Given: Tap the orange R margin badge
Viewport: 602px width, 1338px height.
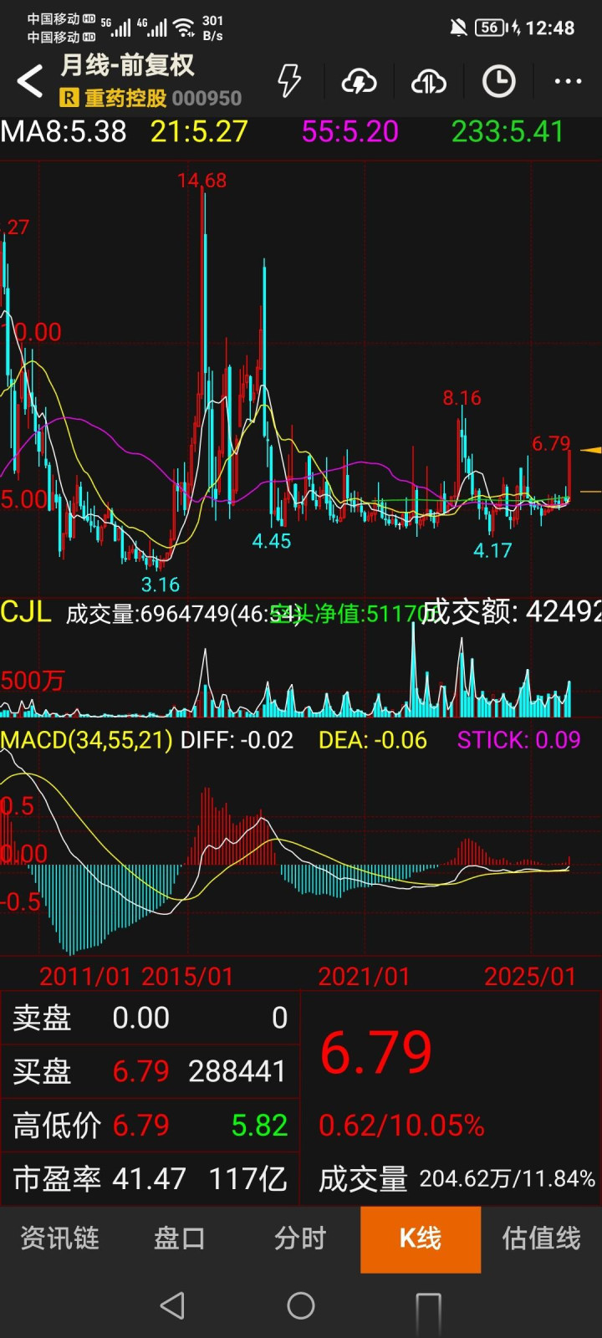Looking at the screenshot, I should pyautogui.click(x=69, y=99).
